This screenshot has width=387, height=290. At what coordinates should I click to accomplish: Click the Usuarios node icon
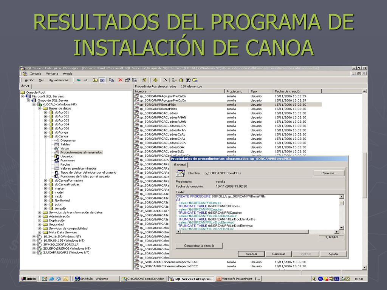pyautogui.click(x=57, y=156)
